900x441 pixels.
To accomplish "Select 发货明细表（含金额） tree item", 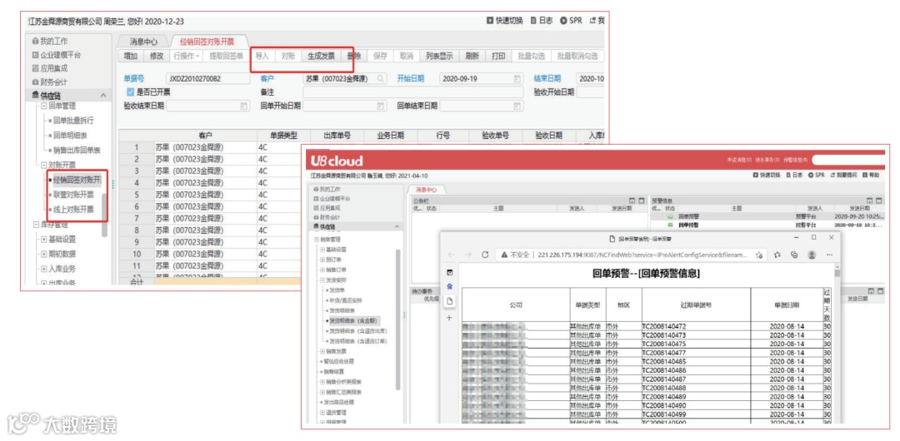I will point(353,320).
